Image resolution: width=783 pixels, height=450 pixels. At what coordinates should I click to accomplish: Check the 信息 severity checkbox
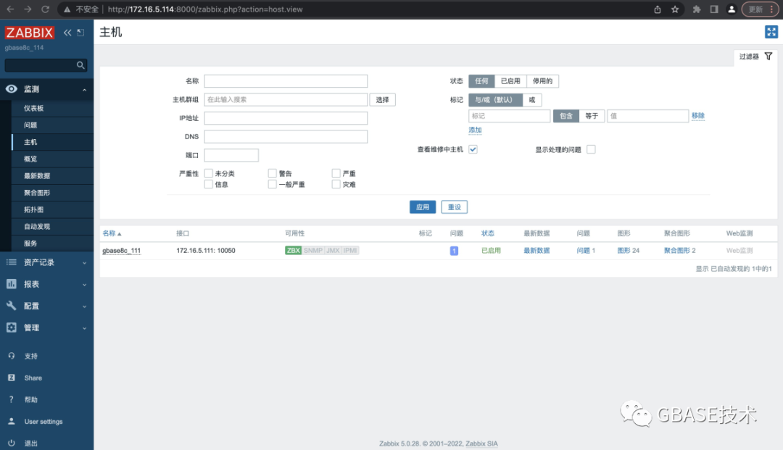[x=209, y=184]
